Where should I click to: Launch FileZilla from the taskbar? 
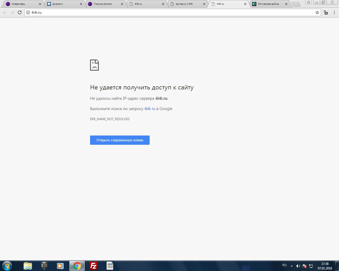tap(93, 266)
